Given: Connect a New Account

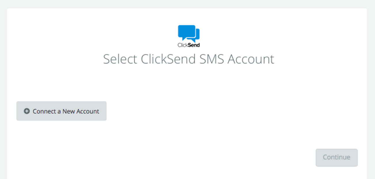Looking at the screenshot, I should coord(61,111).
